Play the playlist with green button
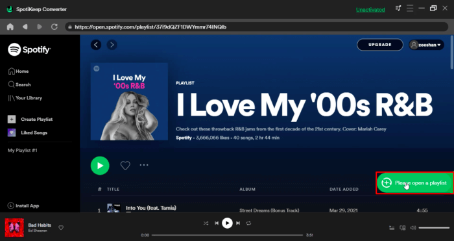The height and width of the screenshot is (241, 454). coord(100,166)
